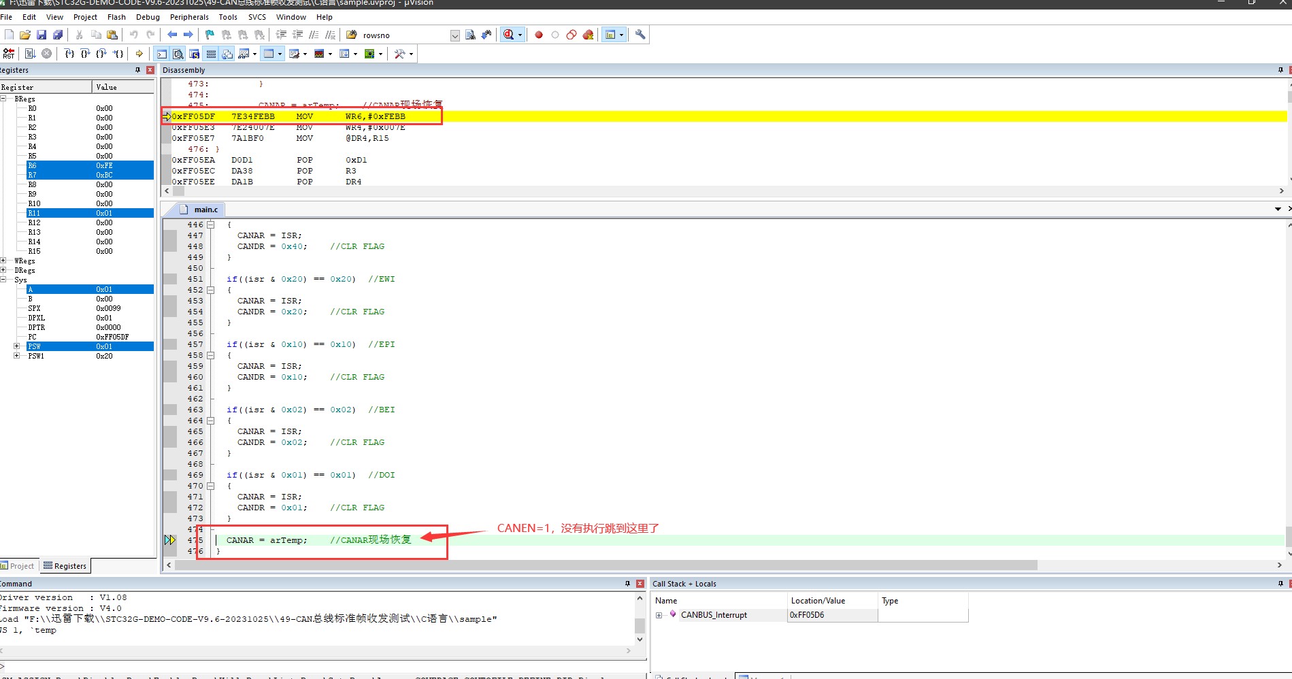
Task: Toggle the Symbols window button
Action: click(x=195, y=54)
